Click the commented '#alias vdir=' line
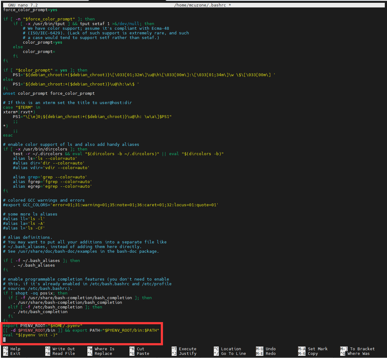 click(x=51, y=168)
